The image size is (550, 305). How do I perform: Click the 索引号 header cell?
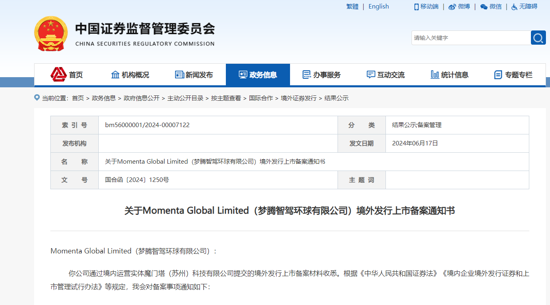(x=74, y=125)
